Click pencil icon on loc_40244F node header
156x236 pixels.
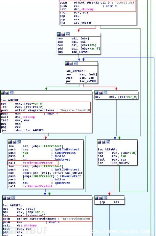pyautogui.click(x=103, y=142)
